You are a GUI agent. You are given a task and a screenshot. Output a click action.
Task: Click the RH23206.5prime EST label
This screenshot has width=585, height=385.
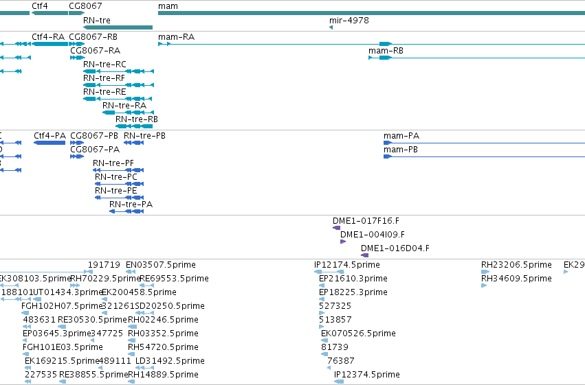[516, 265]
